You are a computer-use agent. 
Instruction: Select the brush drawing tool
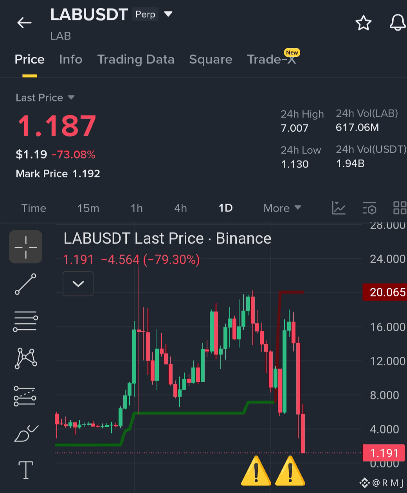(x=26, y=433)
